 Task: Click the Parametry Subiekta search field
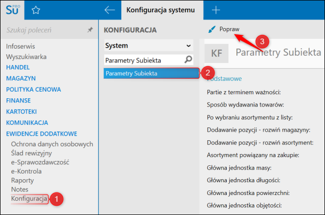[148, 60]
